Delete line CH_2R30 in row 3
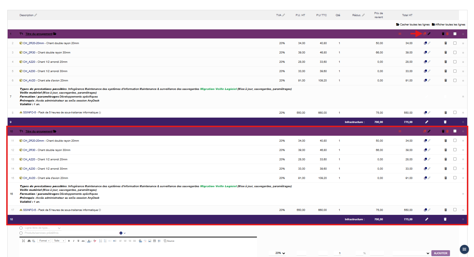This screenshot has width=474, height=257. 446,53
